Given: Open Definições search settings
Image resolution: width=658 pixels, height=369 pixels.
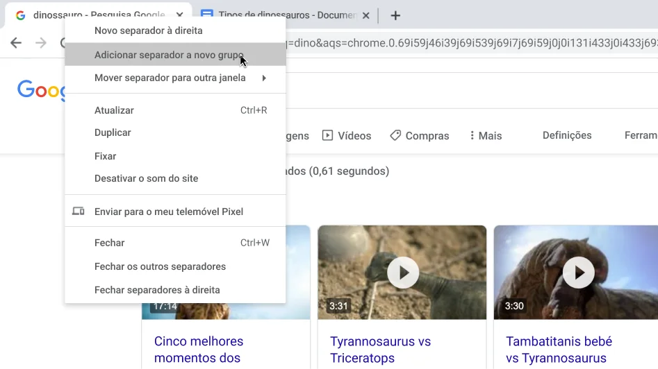Looking at the screenshot, I should 567,135.
